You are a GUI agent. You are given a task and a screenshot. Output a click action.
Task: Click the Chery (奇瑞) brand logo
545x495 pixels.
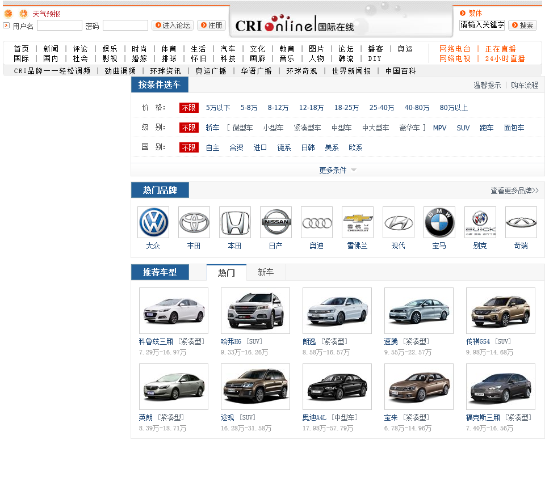(x=521, y=222)
